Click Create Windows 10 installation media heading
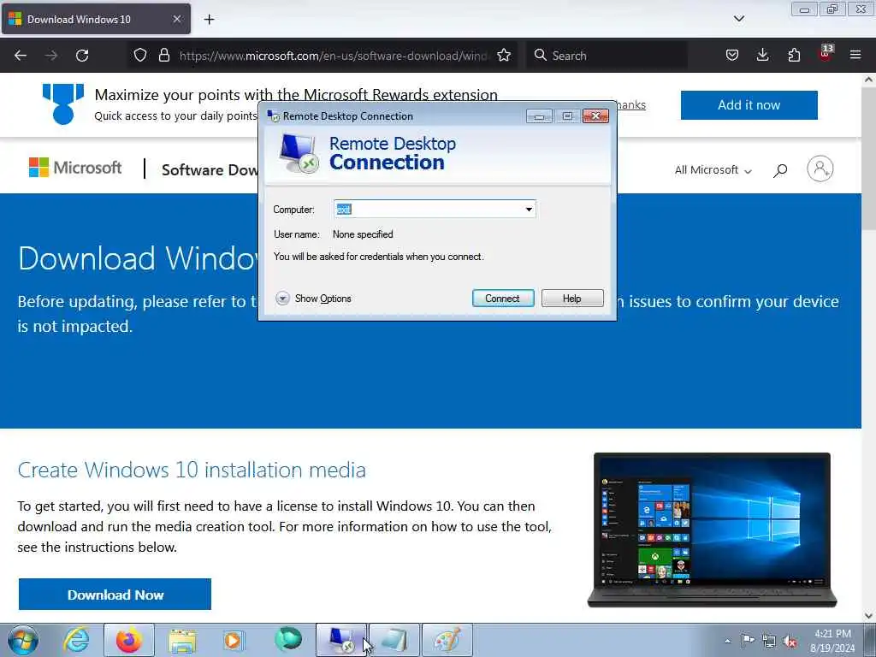876x657 pixels. pos(192,470)
